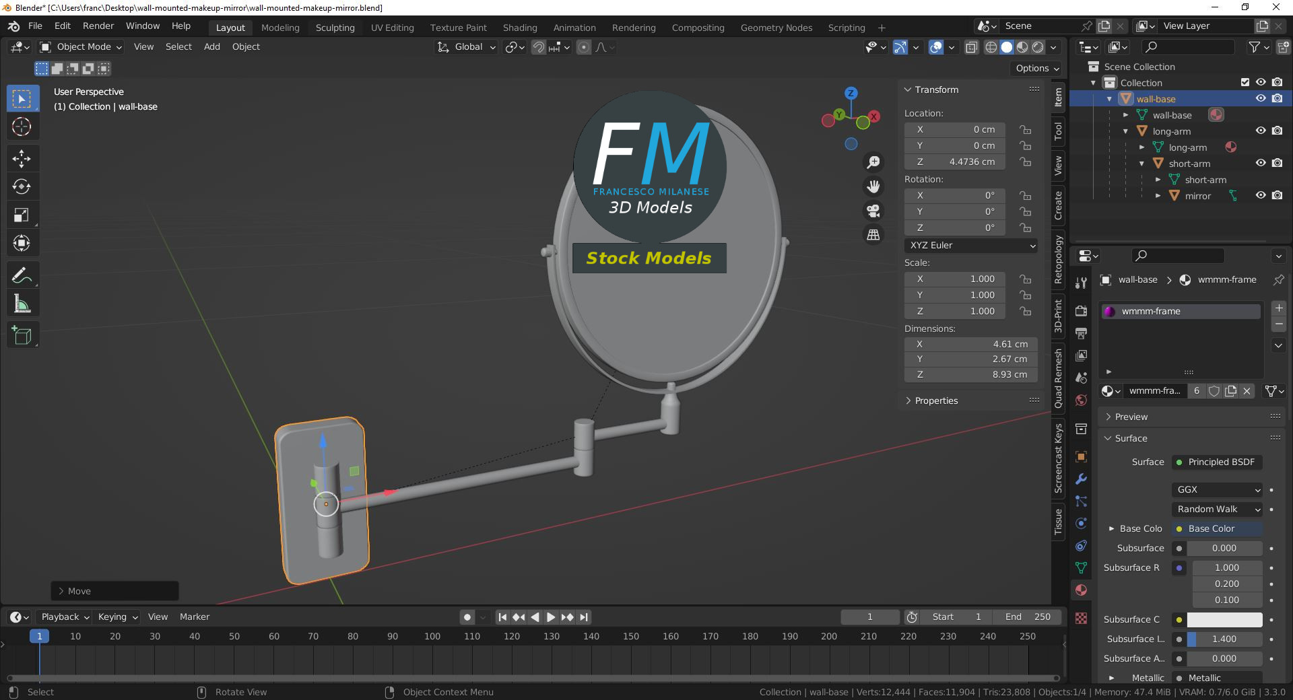Toggle proportional editing in header
Image resolution: width=1293 pixels, height=700 pixels.
[x=584, y=47]
